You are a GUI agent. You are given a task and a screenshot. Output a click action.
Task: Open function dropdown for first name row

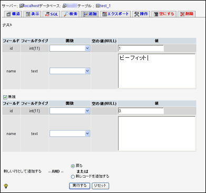click(x=70, y=71)
